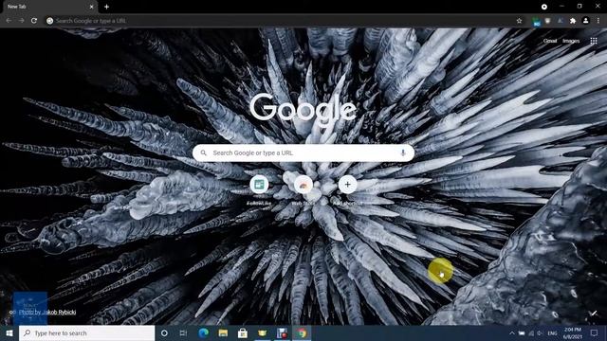This screenshot has height=341, width=607.
Task: Open the screen recorder app in the taskbar
Action: pos(283,332)
